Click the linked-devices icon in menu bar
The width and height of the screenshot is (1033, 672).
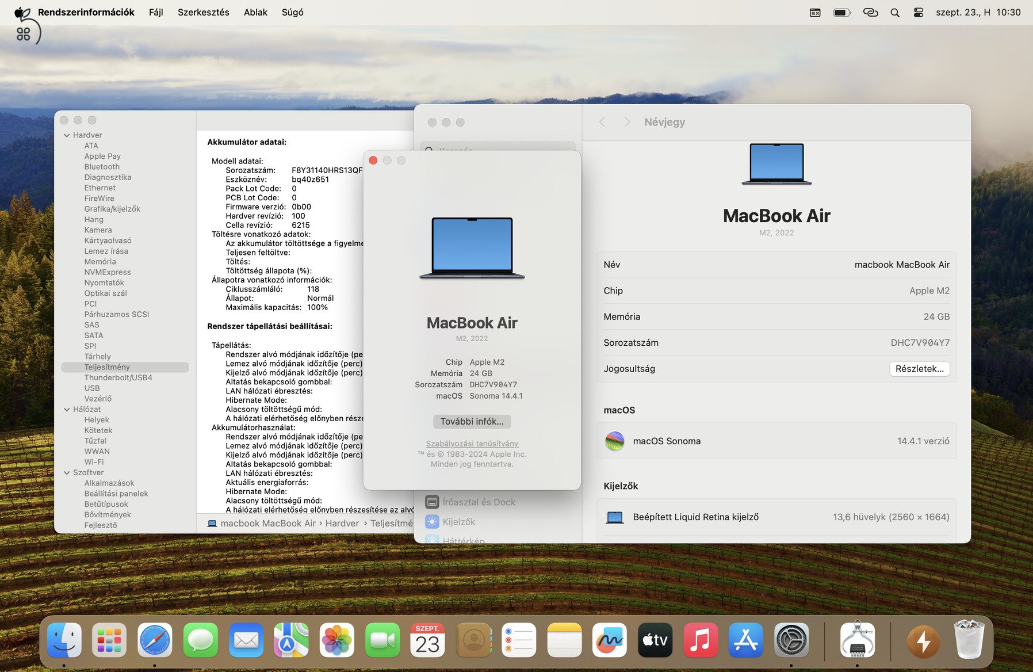871,13
